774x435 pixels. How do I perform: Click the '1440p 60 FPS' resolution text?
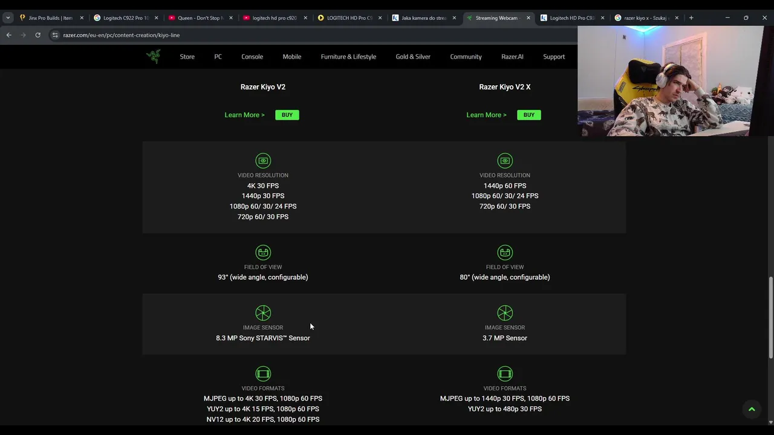click(x=505, y=186)
